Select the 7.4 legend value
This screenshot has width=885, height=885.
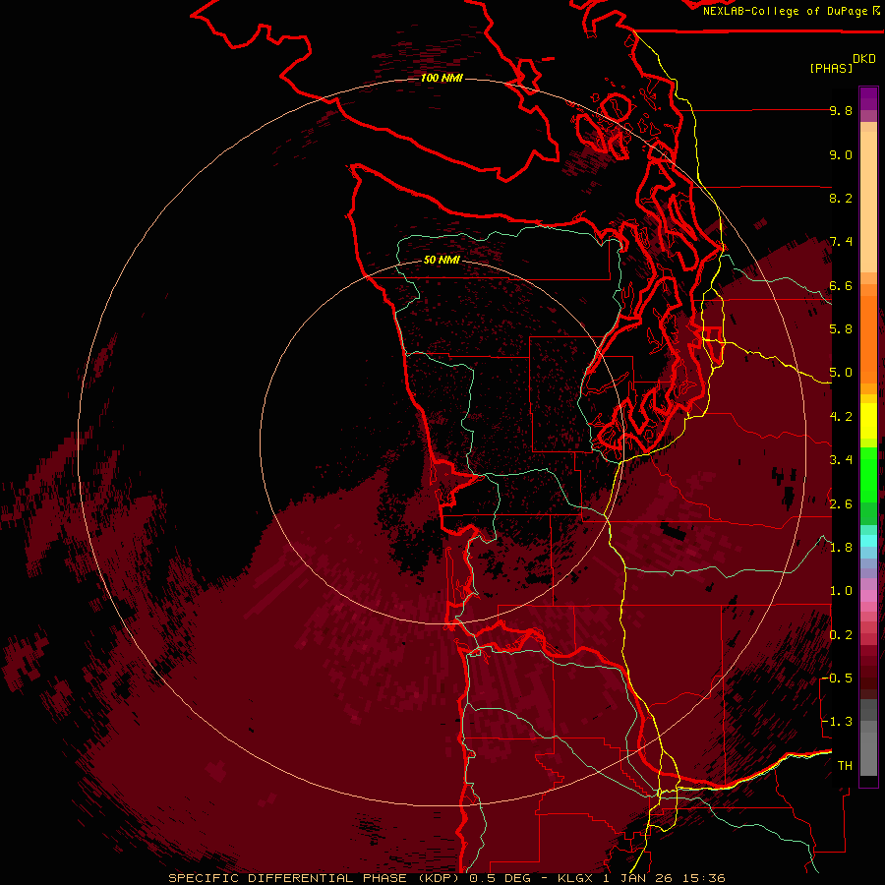[x=841, y=242]
